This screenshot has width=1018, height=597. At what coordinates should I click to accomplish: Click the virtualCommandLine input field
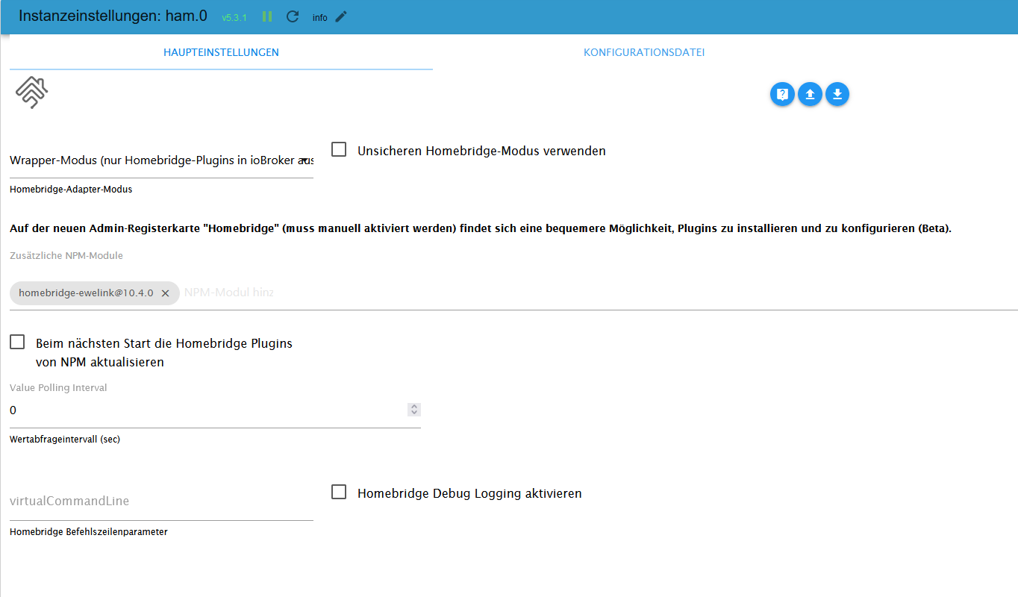click(x=161, y=501)
